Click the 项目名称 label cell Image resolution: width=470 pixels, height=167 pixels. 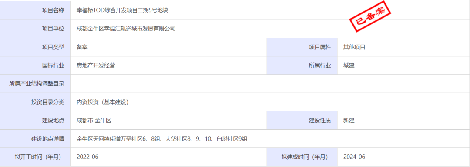coord(36,10)
